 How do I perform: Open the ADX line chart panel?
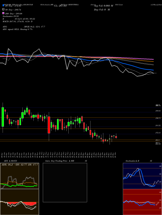[x=19, y=176]
